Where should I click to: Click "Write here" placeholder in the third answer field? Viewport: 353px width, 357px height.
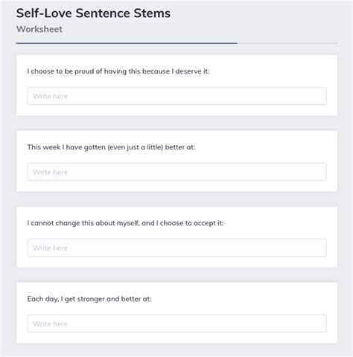[50, 248]
